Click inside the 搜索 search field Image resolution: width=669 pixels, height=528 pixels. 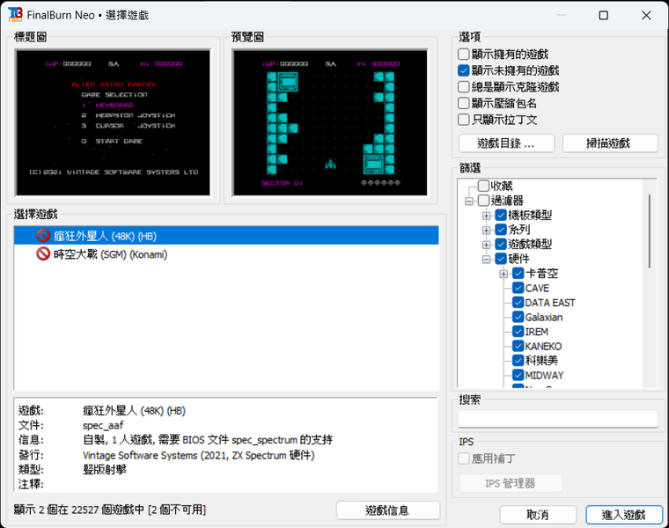[557, 419]
